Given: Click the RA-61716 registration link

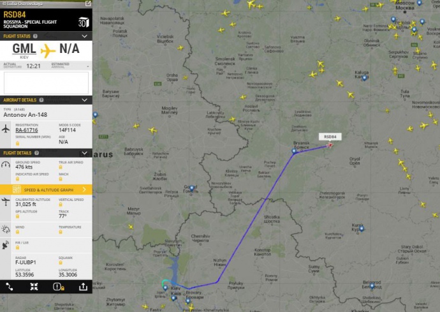Looking at the screenshot, I should tap(27, 130).
